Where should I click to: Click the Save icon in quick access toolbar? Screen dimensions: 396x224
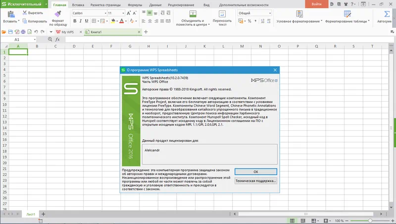tap(10, 32)
